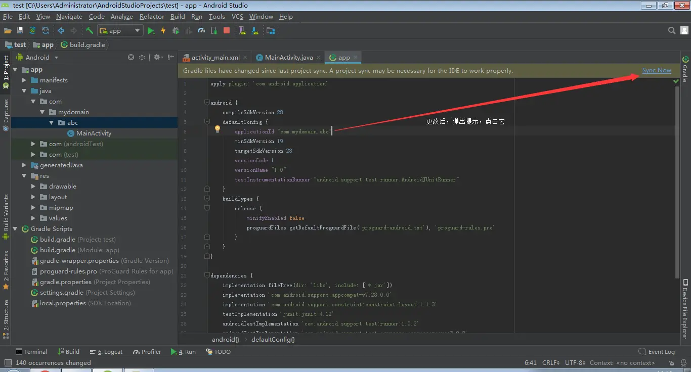Image resolution: width=691 pixels, height=372 pixels.
Task: Open the Gradle side panel tab
Action: tap(685, 69)
